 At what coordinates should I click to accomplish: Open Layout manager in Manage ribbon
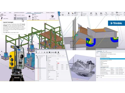tap(20, 19)
